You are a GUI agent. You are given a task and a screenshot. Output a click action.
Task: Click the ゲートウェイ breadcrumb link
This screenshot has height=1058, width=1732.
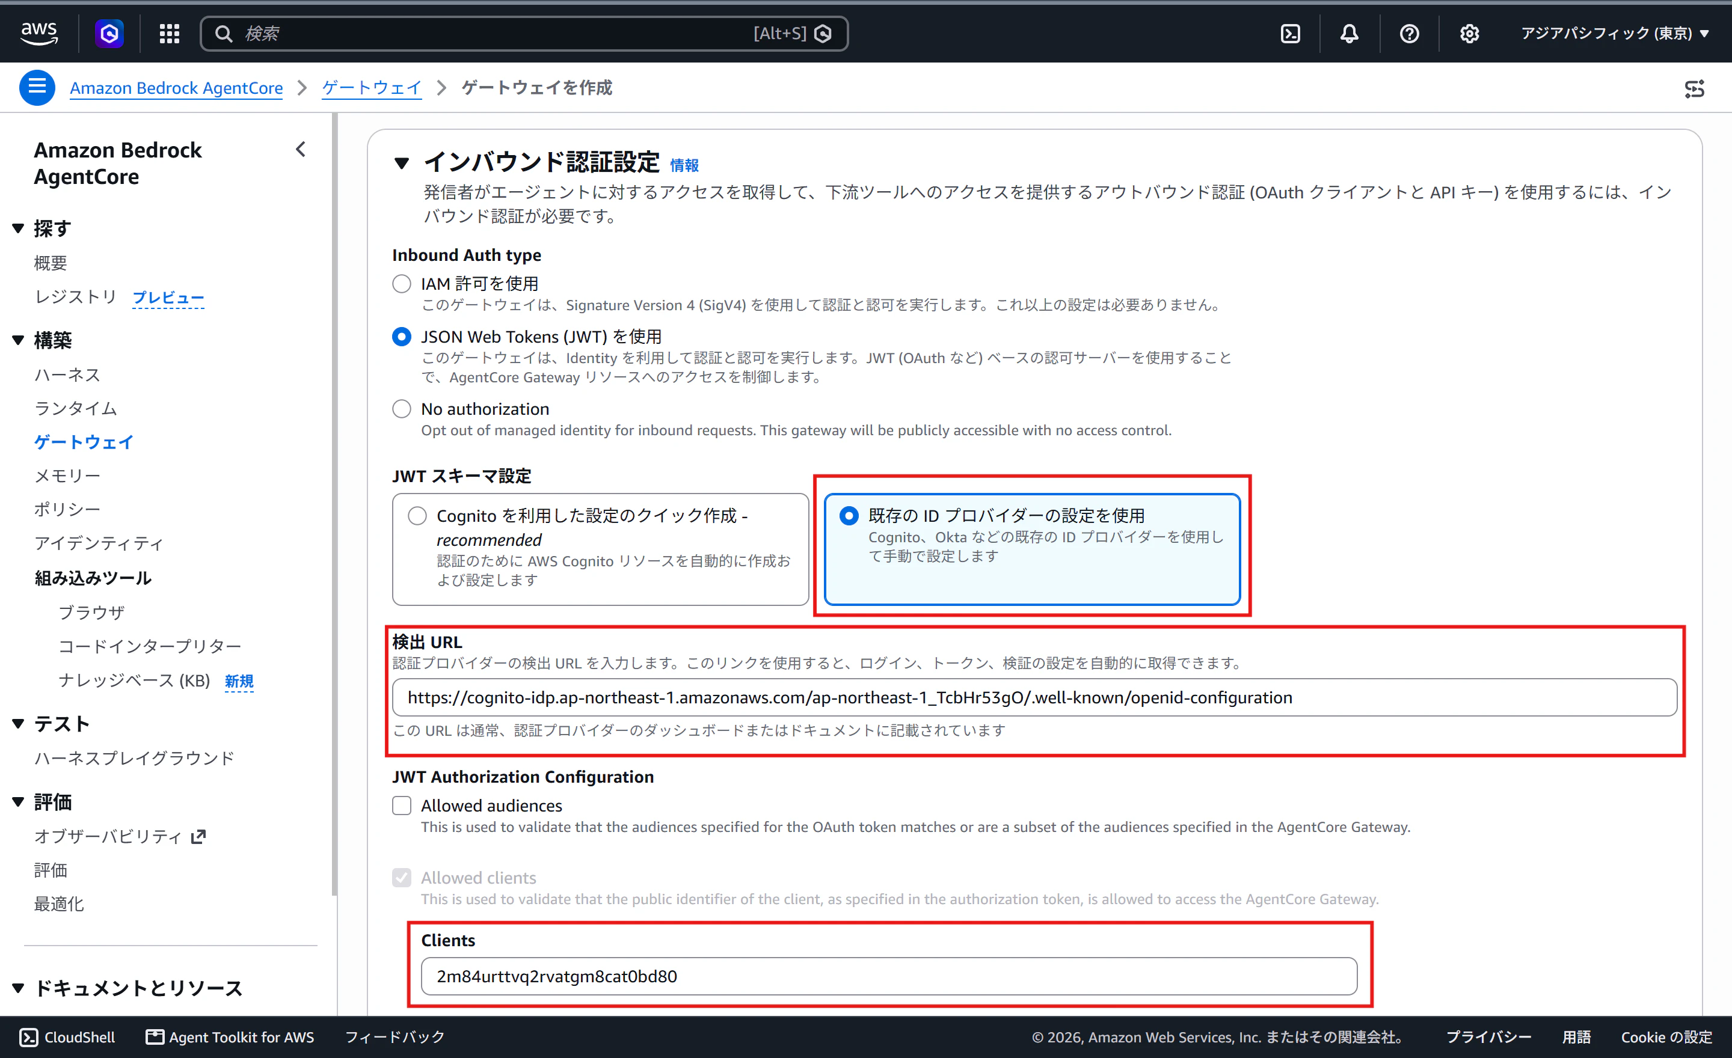pyautogui.click(x=371, y=88)
